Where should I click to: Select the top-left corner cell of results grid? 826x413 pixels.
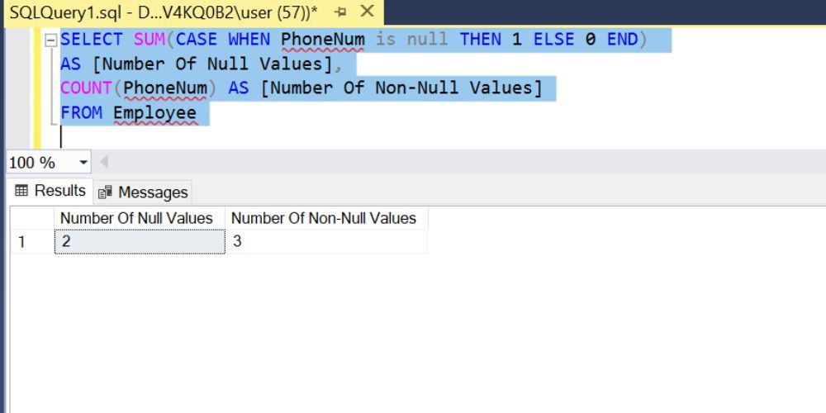[x=32, y=218]
